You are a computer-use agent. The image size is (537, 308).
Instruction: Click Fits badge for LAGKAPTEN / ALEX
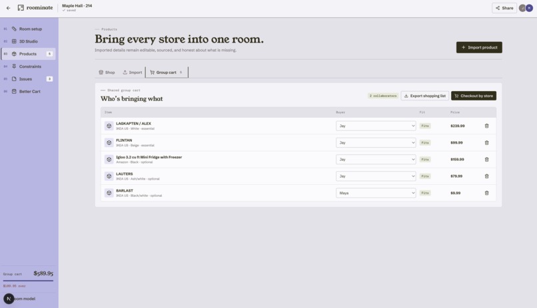(x=425, y=126)
